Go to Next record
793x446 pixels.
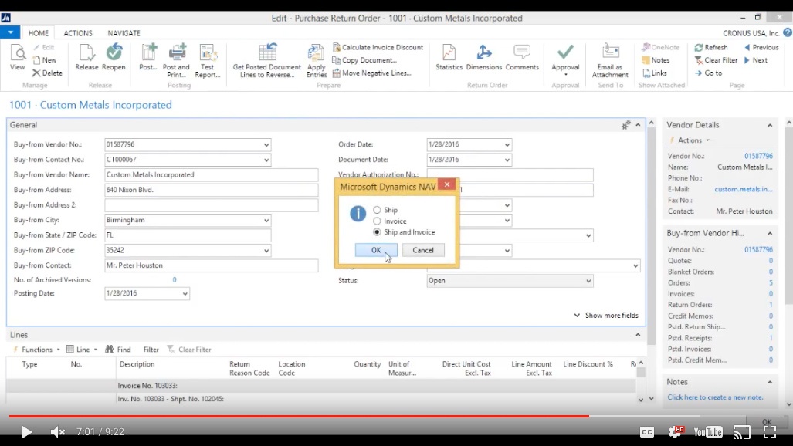pyautogui.click(x=756, y=60)
